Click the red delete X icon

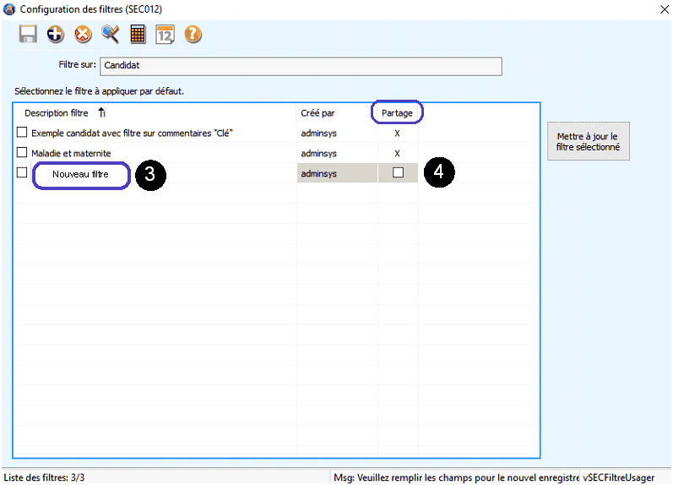click(x=83, y=35)
